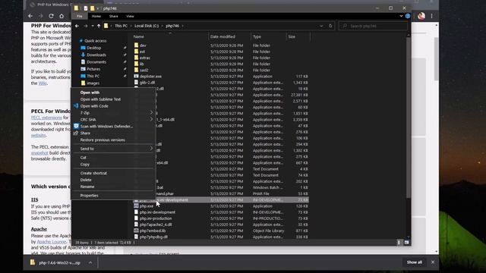Open Properties from context menu
The height and width of the screenshot is (273, 486).
[89, 196]
